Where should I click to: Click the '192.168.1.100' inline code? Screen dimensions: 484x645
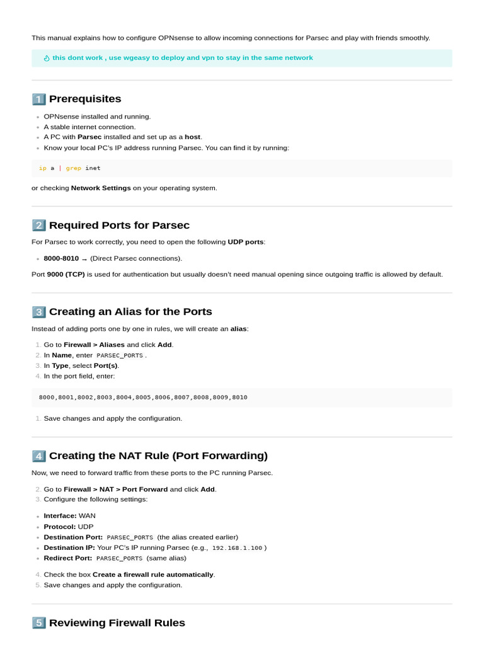click(237, 548)
